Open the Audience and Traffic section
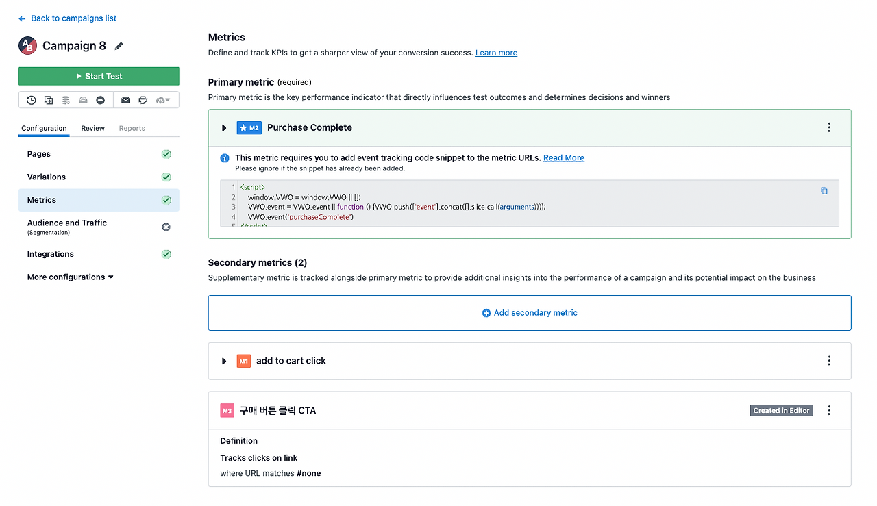This screenshot has height=506, width=877. [67, 223]
